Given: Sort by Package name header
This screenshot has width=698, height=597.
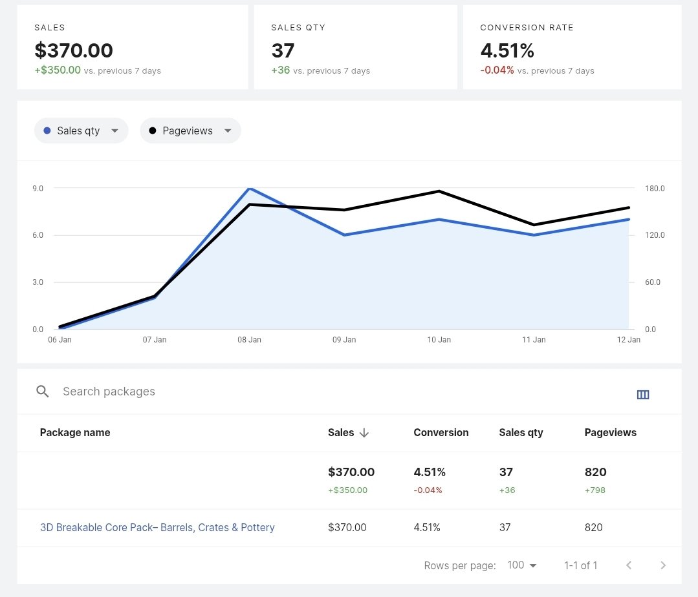Looking at the screenshot, I should pos(75,432).
